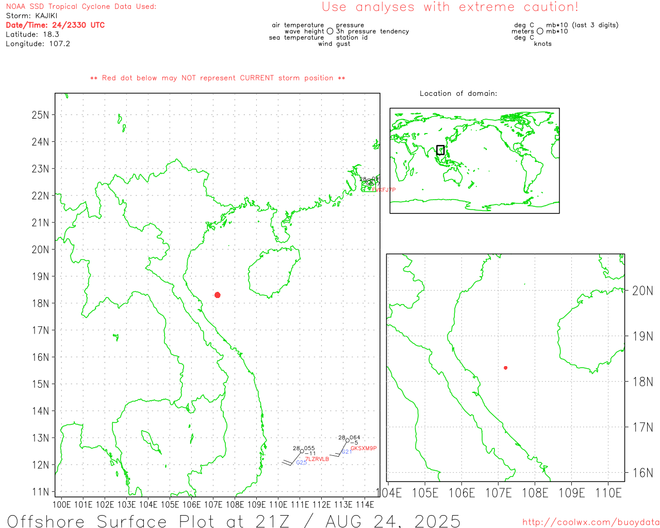Click NOAA SSD Tropical Cyclone Data Used heading

[x=81, y=7]
